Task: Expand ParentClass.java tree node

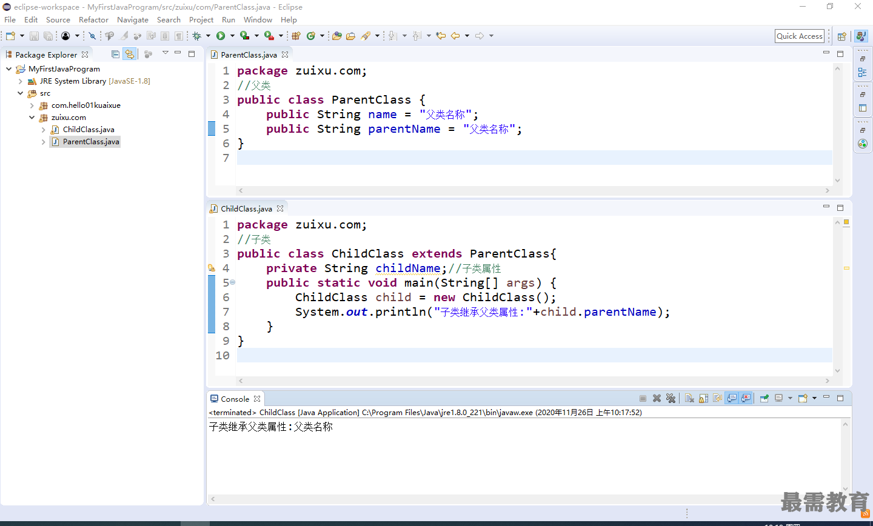Action: [43, 142]
